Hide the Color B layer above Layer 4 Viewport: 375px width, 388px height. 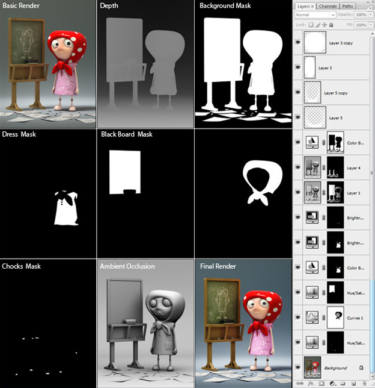[x=298, y=142]
